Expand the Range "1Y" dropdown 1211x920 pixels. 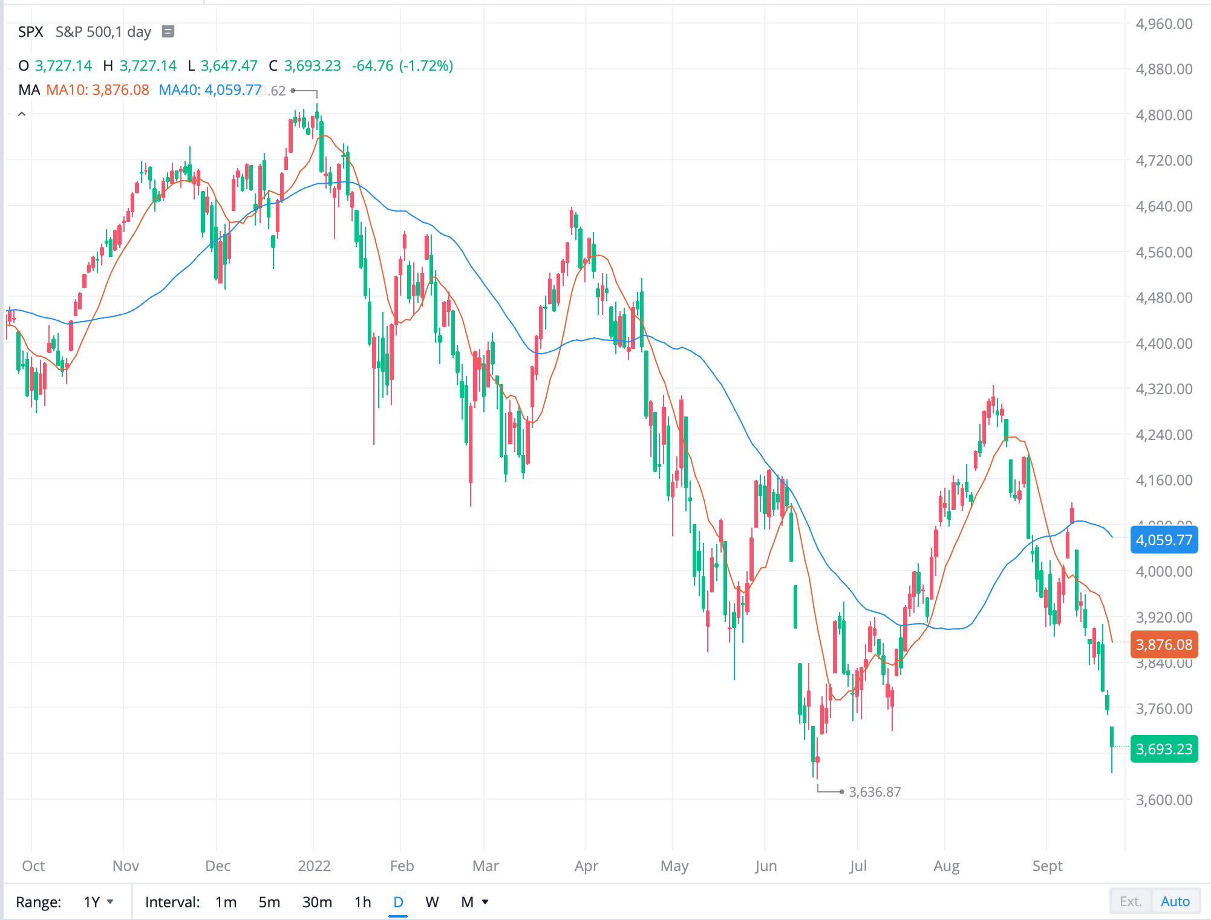(x=97, y=901)
